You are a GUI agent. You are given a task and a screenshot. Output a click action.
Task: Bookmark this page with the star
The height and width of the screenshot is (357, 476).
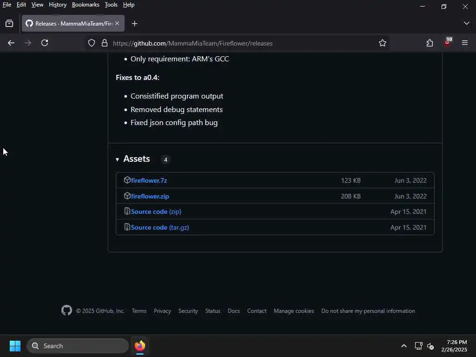[x=383, y=43]
